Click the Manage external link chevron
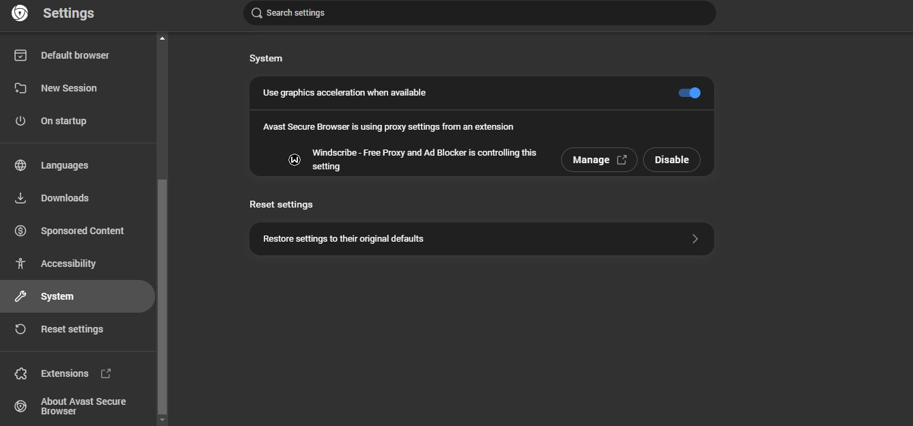913x426 pixels. (x=621, y=159)
